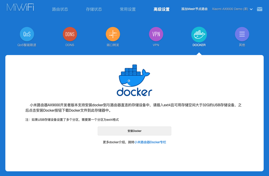
Task: Open the 端口转发 port forwarding icon
Action: pos(113,34)
